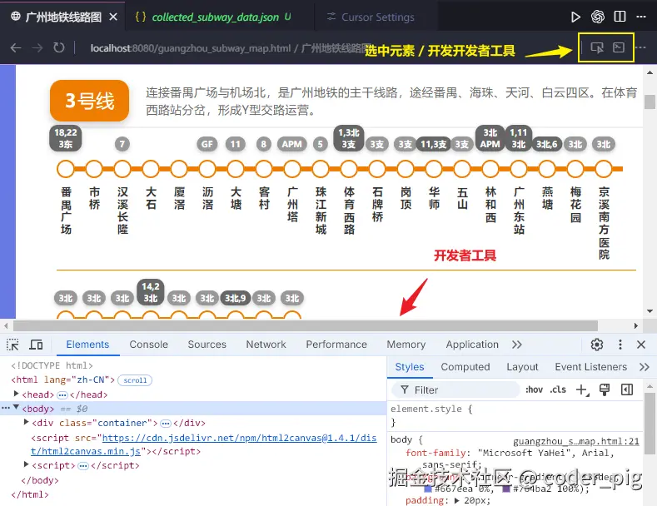Close the DevTools panel
657x506 pixels.
[641, 345]
